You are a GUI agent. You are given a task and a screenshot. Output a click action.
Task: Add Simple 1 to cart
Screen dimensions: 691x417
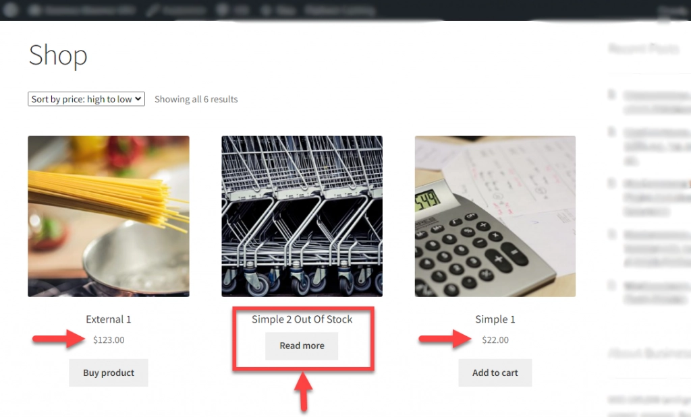495,373
